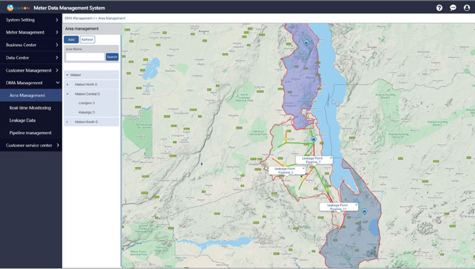Click the Malawi North map marker
The width and height of the screenshot is (475, 269).
pyautogui.click(x=306, y=43)
